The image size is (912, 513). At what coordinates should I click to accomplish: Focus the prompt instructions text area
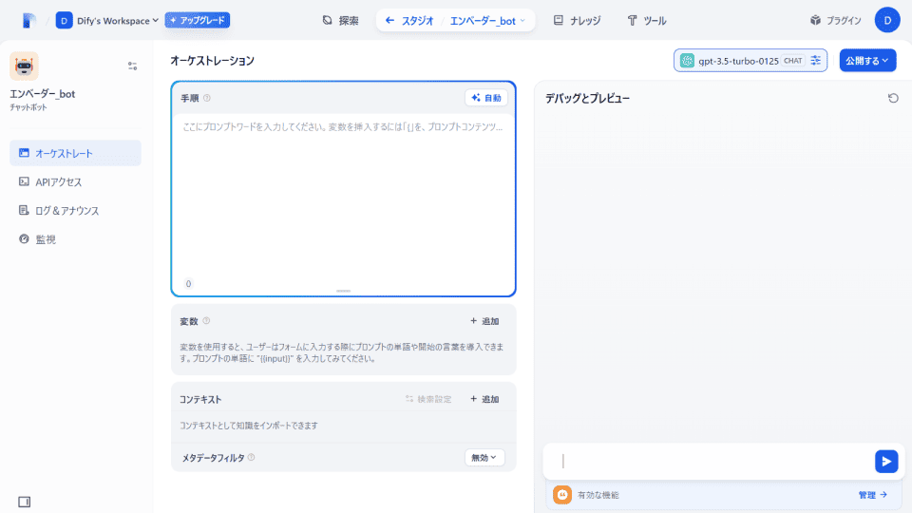coord(343,195)
